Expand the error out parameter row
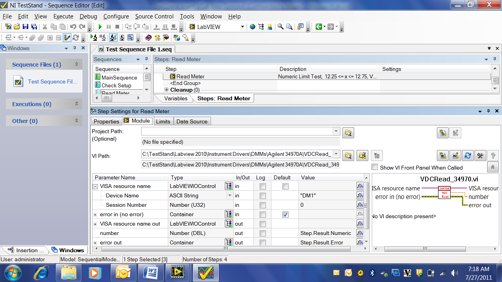502x282 pixels. click(x=95, y=243)
